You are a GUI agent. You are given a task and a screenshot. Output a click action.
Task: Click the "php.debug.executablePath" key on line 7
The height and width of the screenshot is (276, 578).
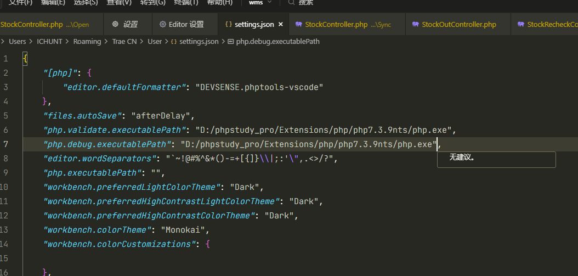point(107,144)
